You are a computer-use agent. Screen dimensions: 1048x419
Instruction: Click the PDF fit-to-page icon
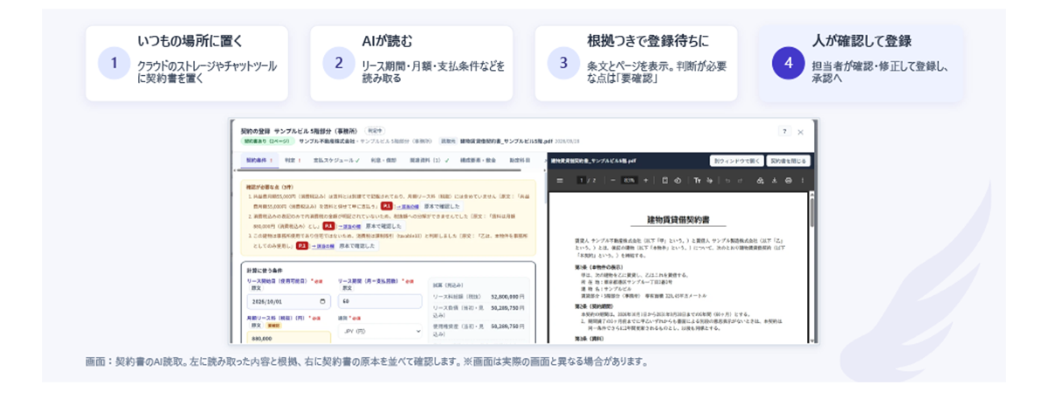[x=665, y=181]
